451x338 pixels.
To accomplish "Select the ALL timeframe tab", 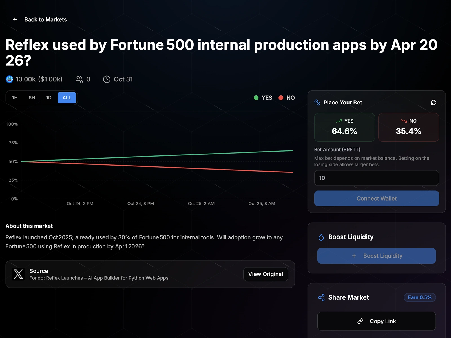I will click(67, 98).
